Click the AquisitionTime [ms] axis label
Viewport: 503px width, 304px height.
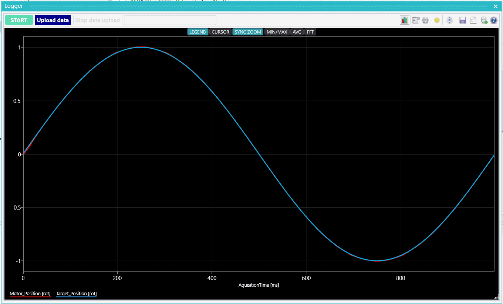point(259,285)
